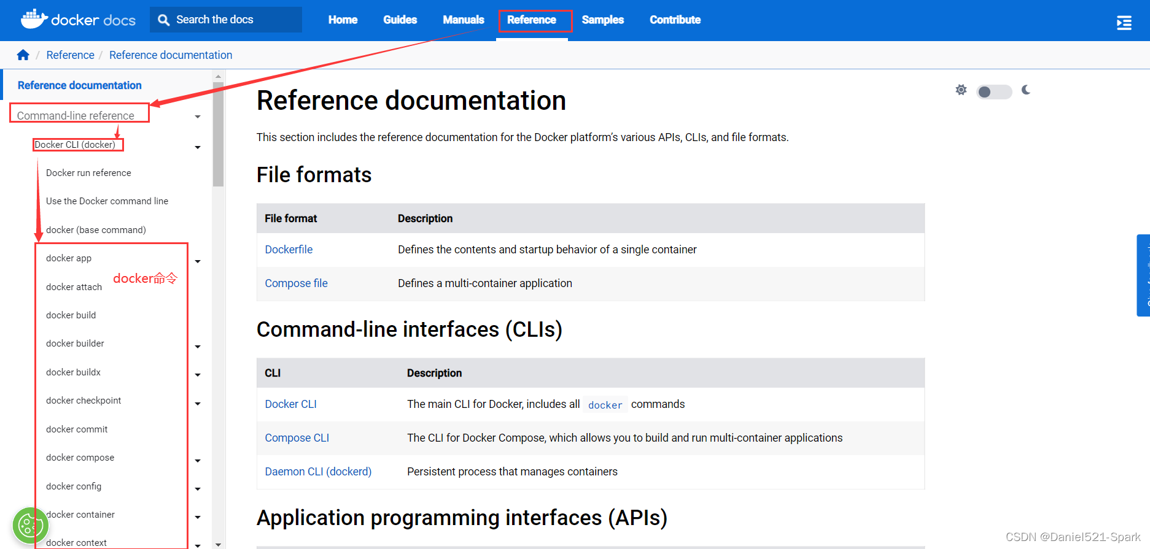This screenshot has width=1150, height=549.
Task: Expand the docker builder arrow
Action: coord(198,347)
